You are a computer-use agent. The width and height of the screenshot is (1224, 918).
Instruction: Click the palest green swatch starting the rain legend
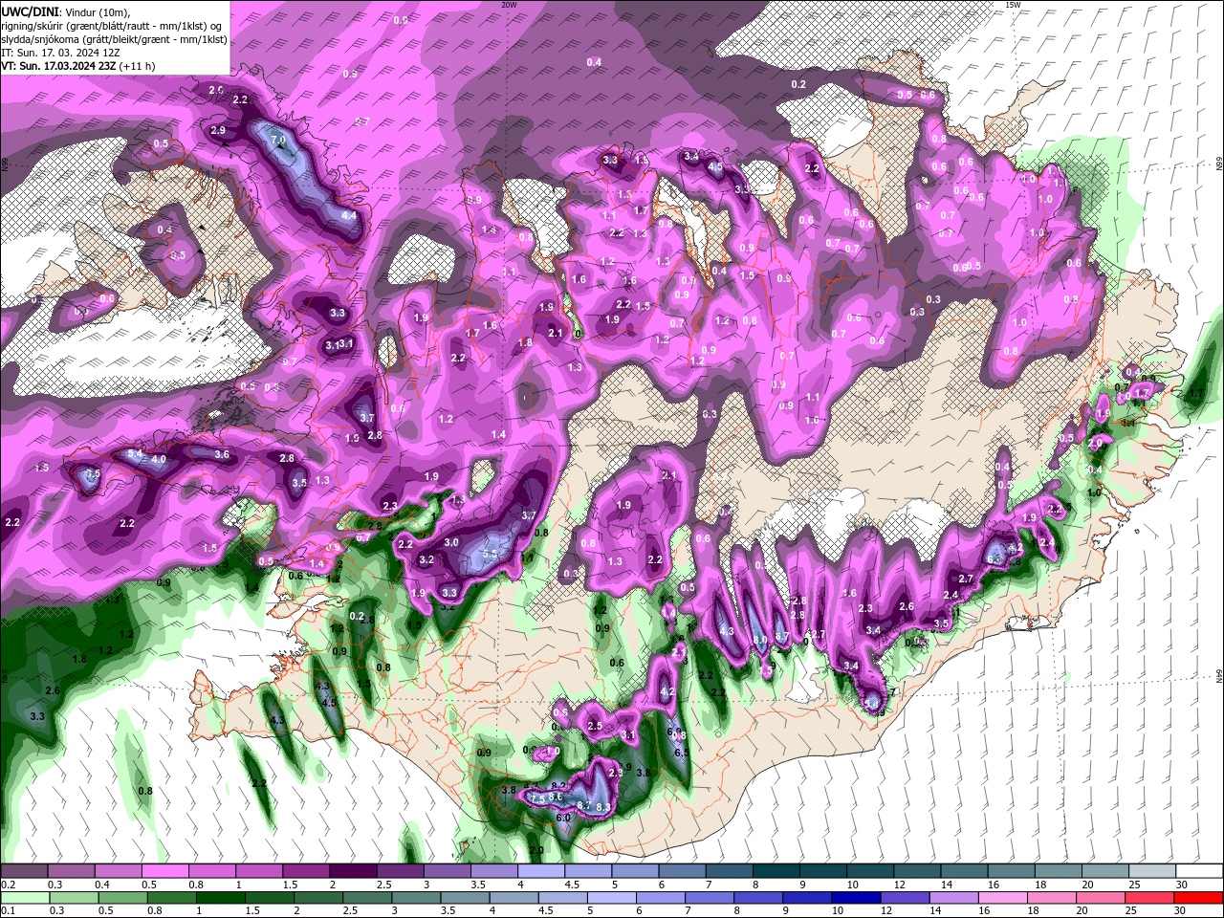point(25,898)
